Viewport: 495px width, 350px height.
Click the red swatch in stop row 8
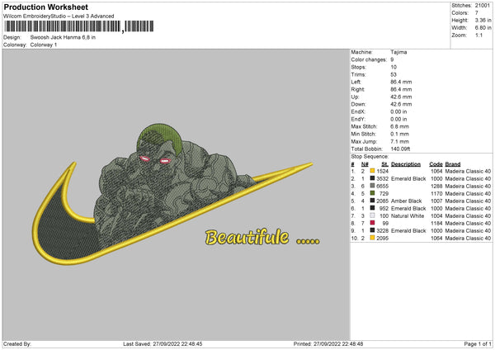pyautogui.click(x=372, y=223)
